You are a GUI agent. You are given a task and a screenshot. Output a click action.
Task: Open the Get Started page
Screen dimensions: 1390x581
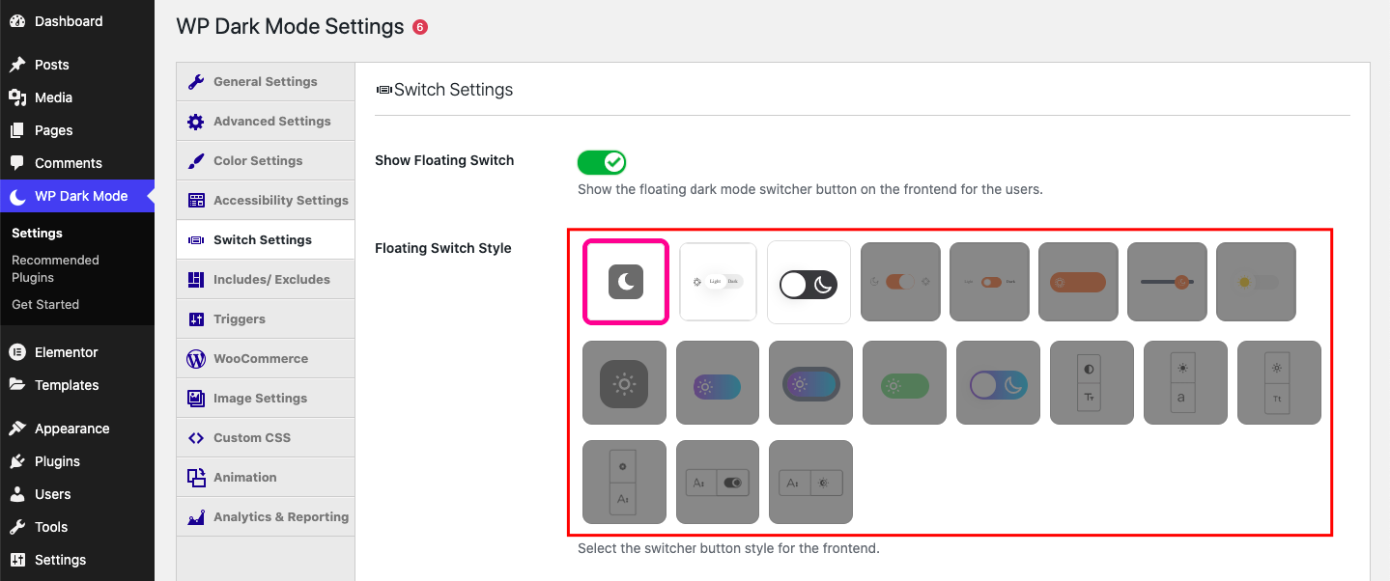pyautogui.click(x=44, y=304)
